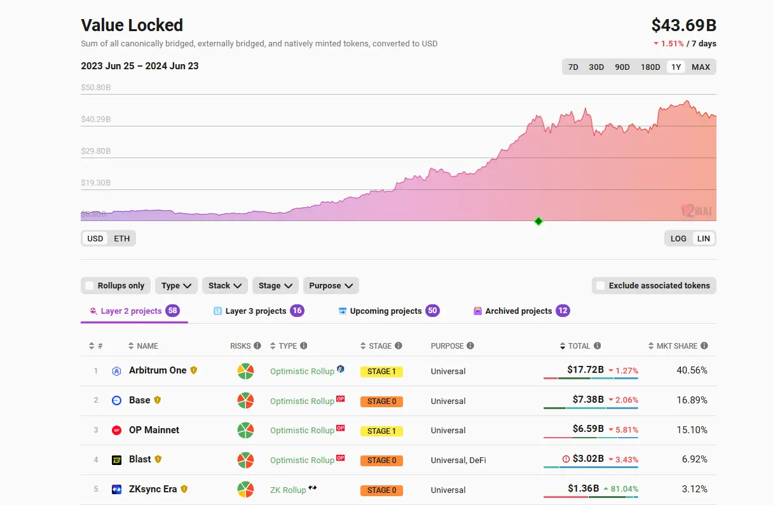Image resolution: width=773 pixels, height=505 pixels.
Task: Select the 30D time range button
Action: pyautogui.click(x=596, y=67)
